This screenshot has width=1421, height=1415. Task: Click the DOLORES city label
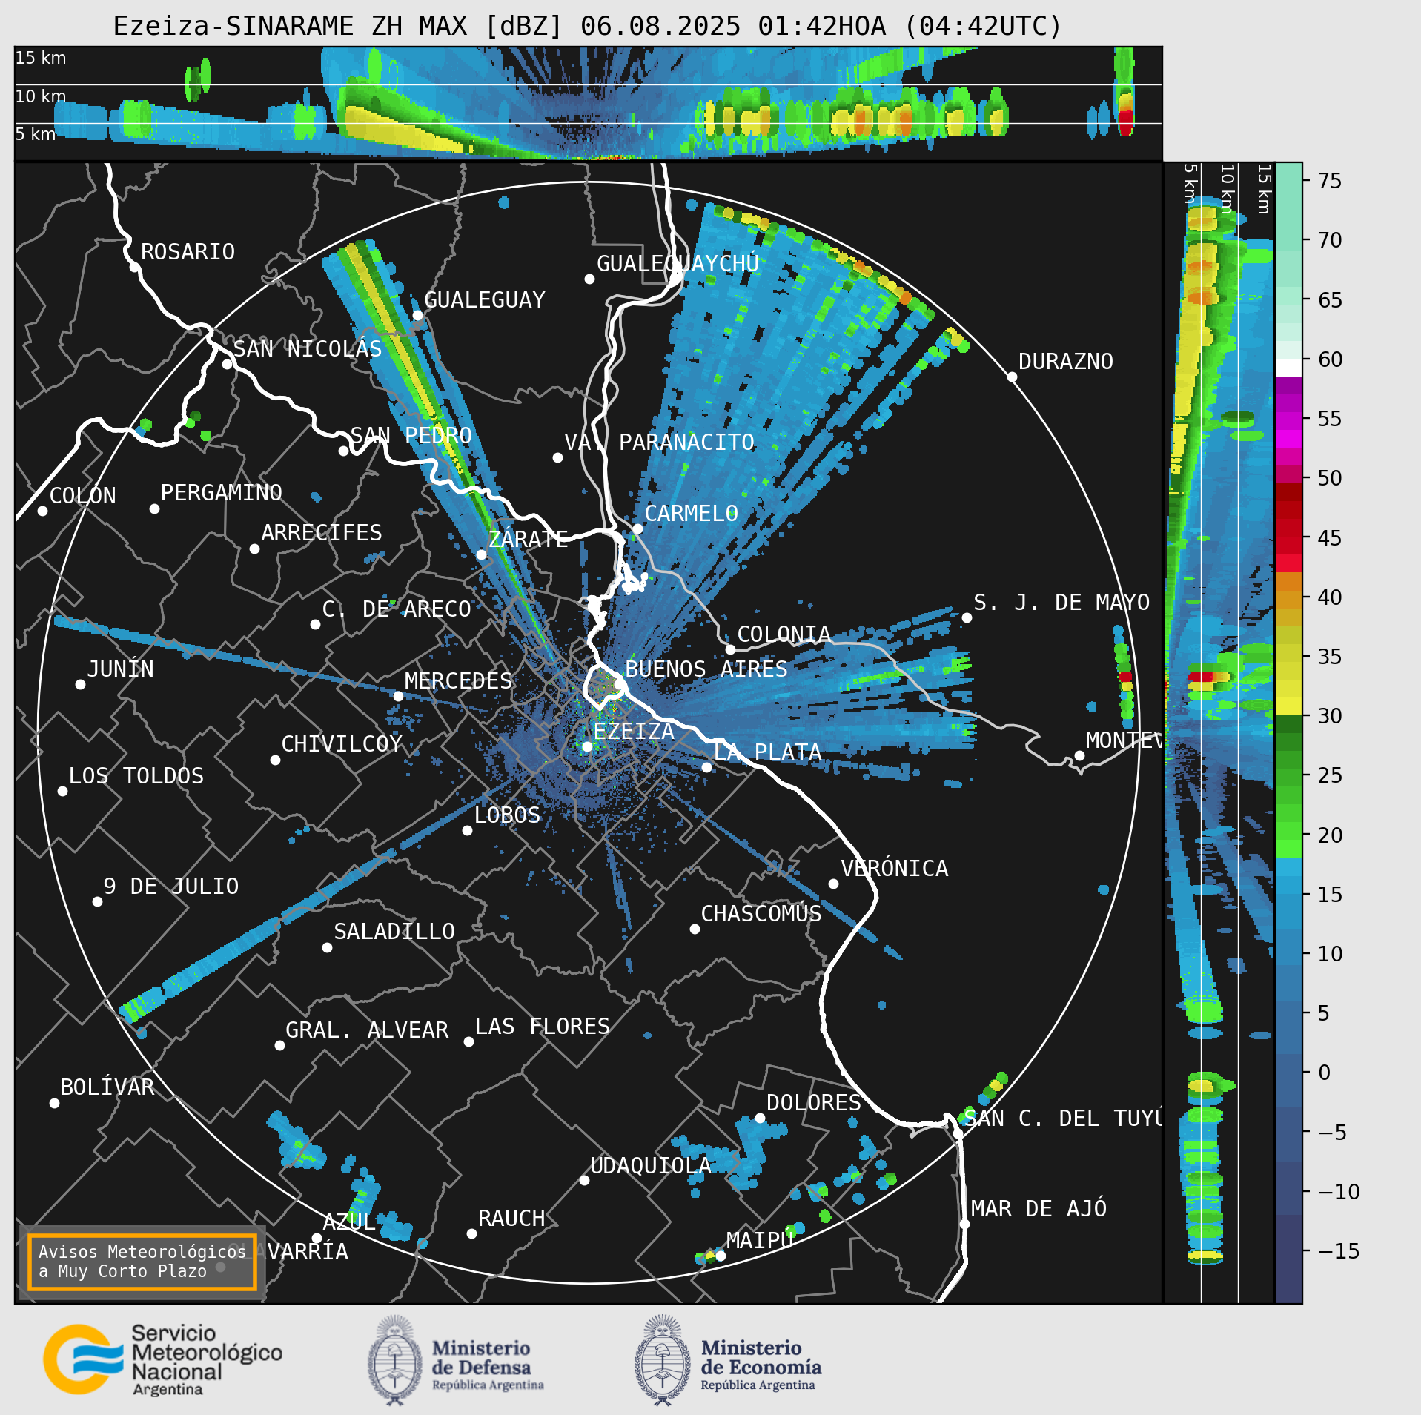pyautogui.click(x=814, y=1103)
